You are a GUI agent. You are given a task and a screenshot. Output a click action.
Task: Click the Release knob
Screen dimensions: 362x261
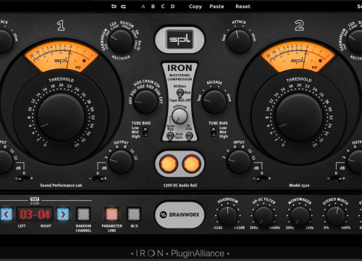(214, 101)
